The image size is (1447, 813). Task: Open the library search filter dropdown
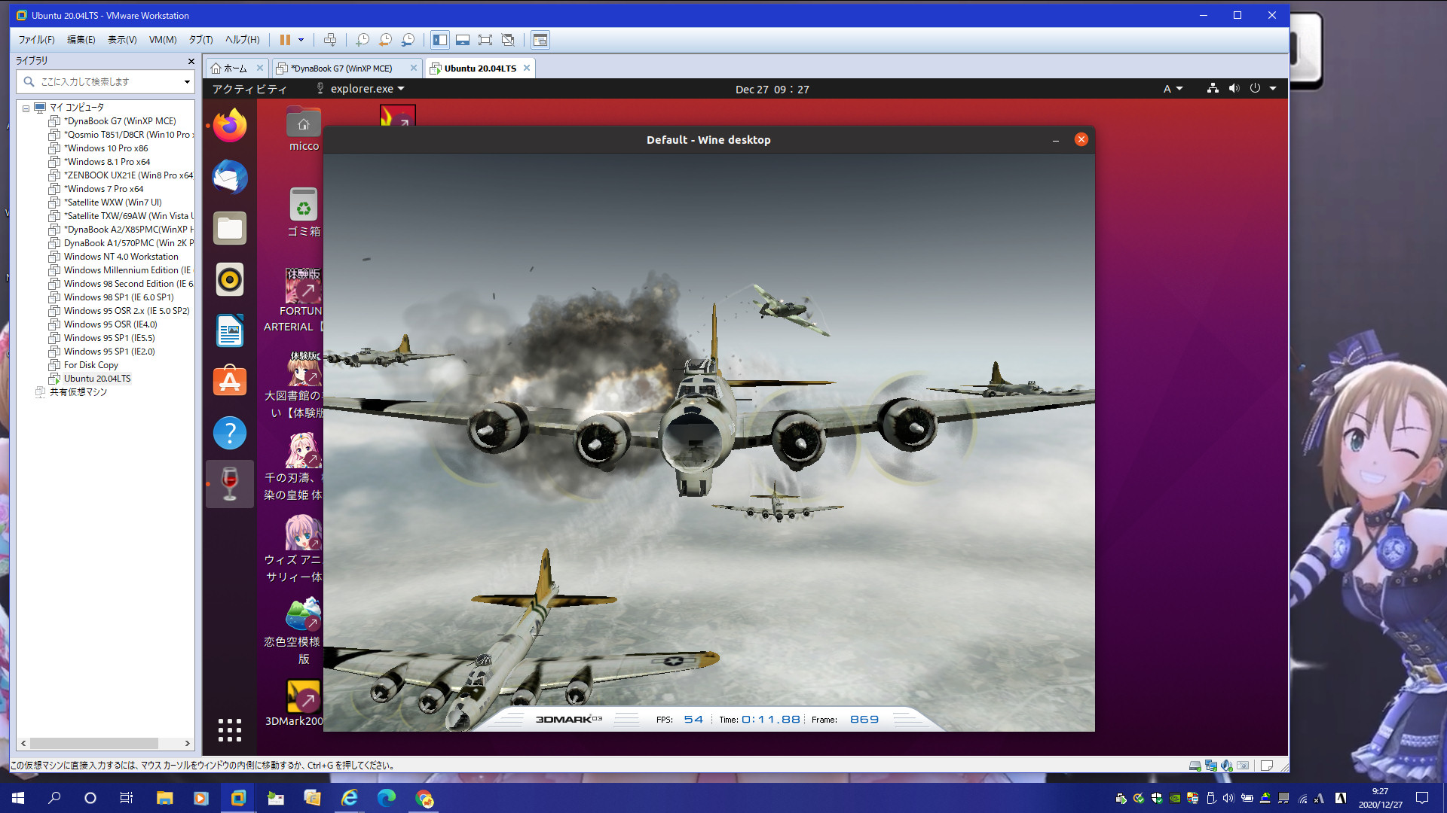[187, 81]
